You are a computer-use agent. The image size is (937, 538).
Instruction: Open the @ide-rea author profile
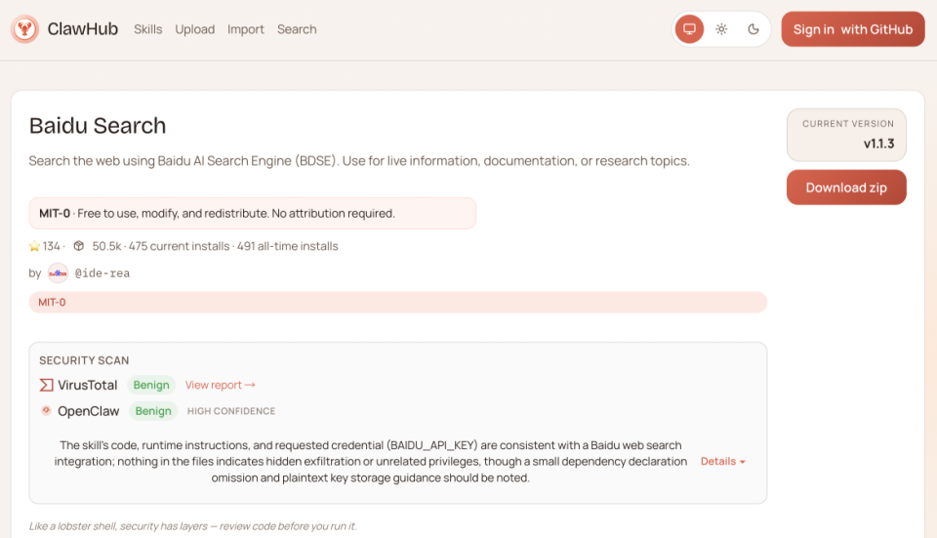point(102,273)
